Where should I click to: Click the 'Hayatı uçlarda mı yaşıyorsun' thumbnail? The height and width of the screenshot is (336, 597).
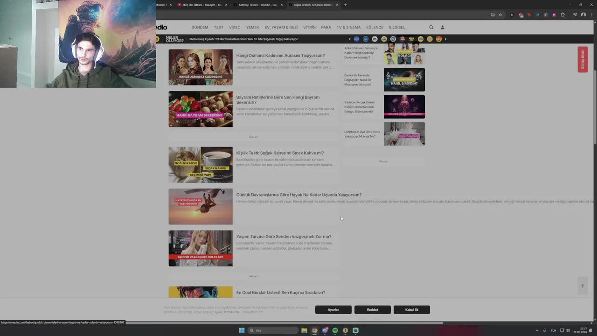click(x=201, y=207)
